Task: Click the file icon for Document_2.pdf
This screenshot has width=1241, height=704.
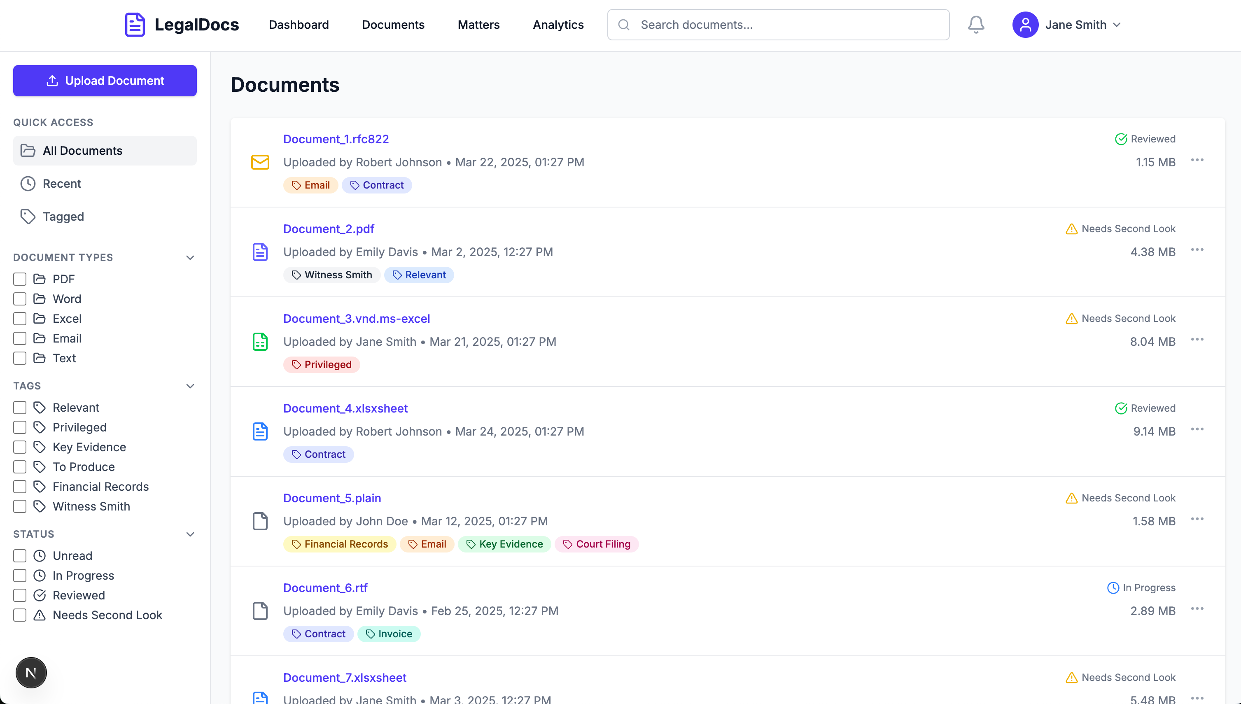Action: [260, 252]
